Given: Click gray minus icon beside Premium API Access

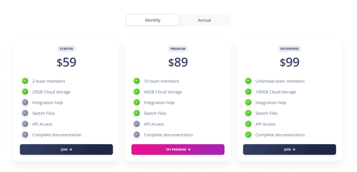Looking at the screenshot, I should pyautogui.click(x=137, y=124).
